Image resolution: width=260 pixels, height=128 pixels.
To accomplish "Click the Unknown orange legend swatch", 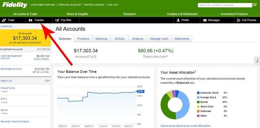I will [198, 111].
